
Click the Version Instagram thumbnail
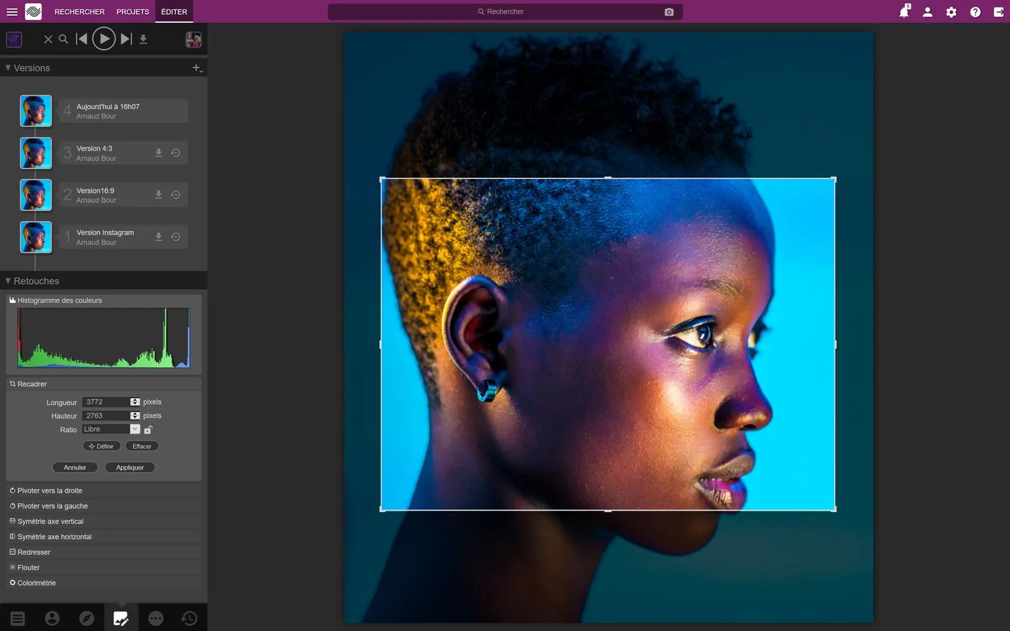[x=36, y=237]
